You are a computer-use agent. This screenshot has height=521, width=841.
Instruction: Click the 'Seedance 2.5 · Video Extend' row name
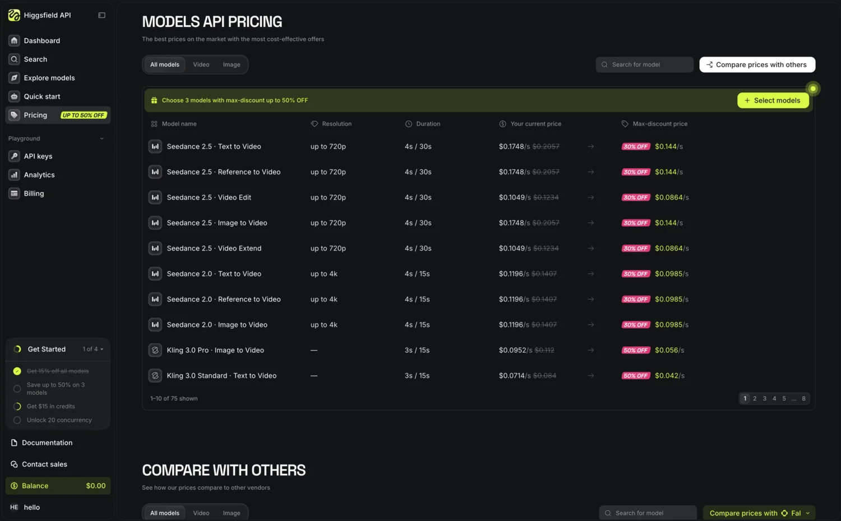click(x=214, y=248)
